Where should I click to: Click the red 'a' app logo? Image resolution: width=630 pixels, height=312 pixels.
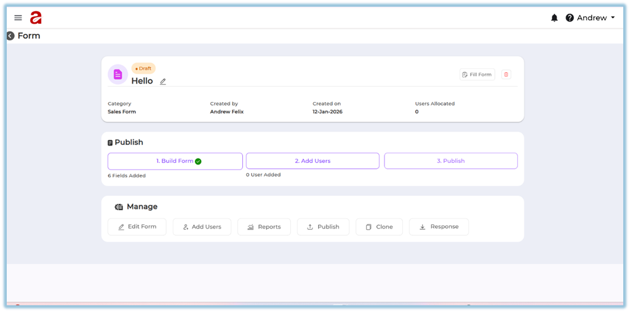[36, 18]
